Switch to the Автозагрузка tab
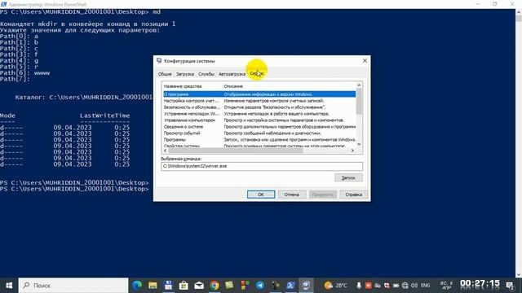 point(232,74)
